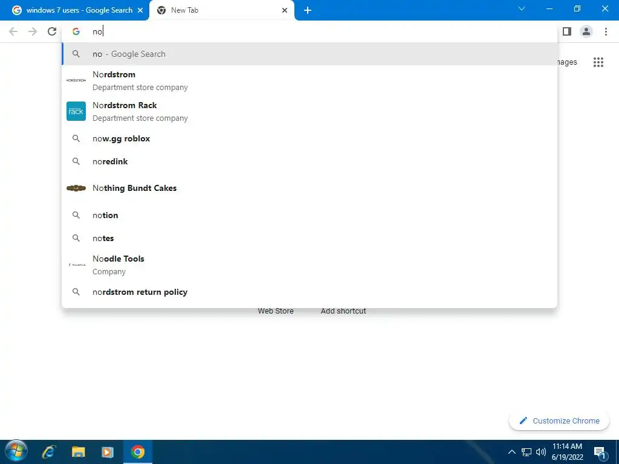Image resolution: width=619 pixels, height=464 pixels.
Task: Choose the Noodle Tools suggestion
Action: coord(309,265)
